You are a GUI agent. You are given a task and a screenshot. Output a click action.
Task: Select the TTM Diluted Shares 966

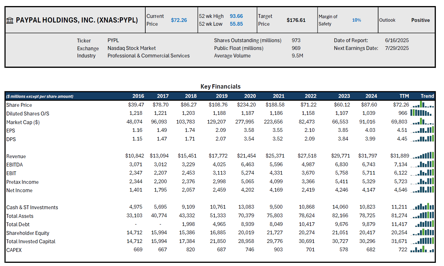pyautogui.click(x=403, y=113)
